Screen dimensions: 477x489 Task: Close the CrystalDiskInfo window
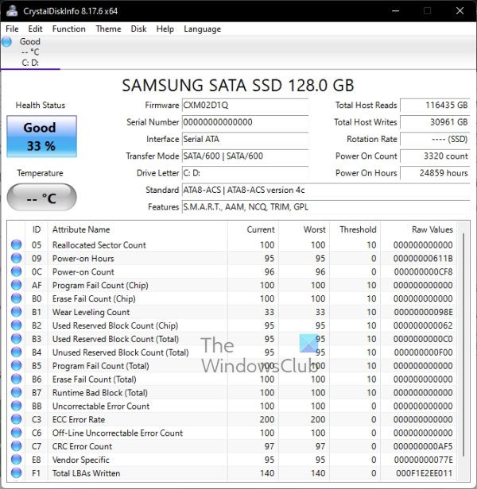460,10
